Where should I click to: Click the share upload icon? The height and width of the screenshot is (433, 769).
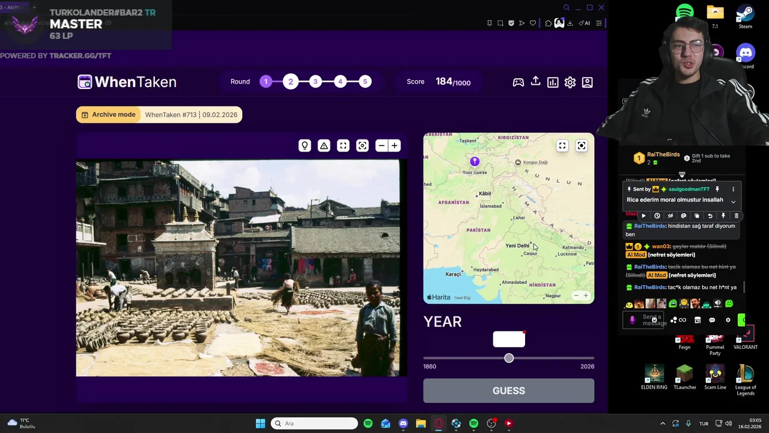pyautogui.click(x=535, y=81)
